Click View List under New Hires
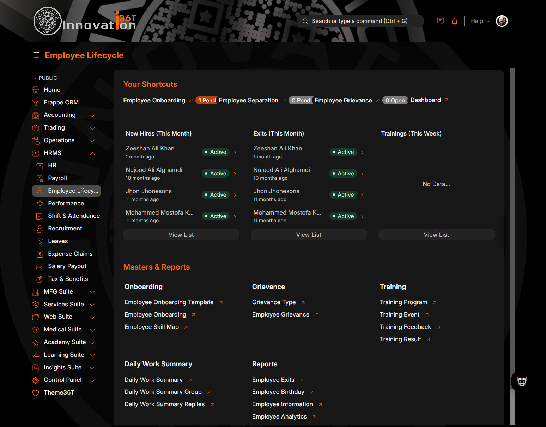This screenshot has width=546, height=427. [x=181, y=235]
